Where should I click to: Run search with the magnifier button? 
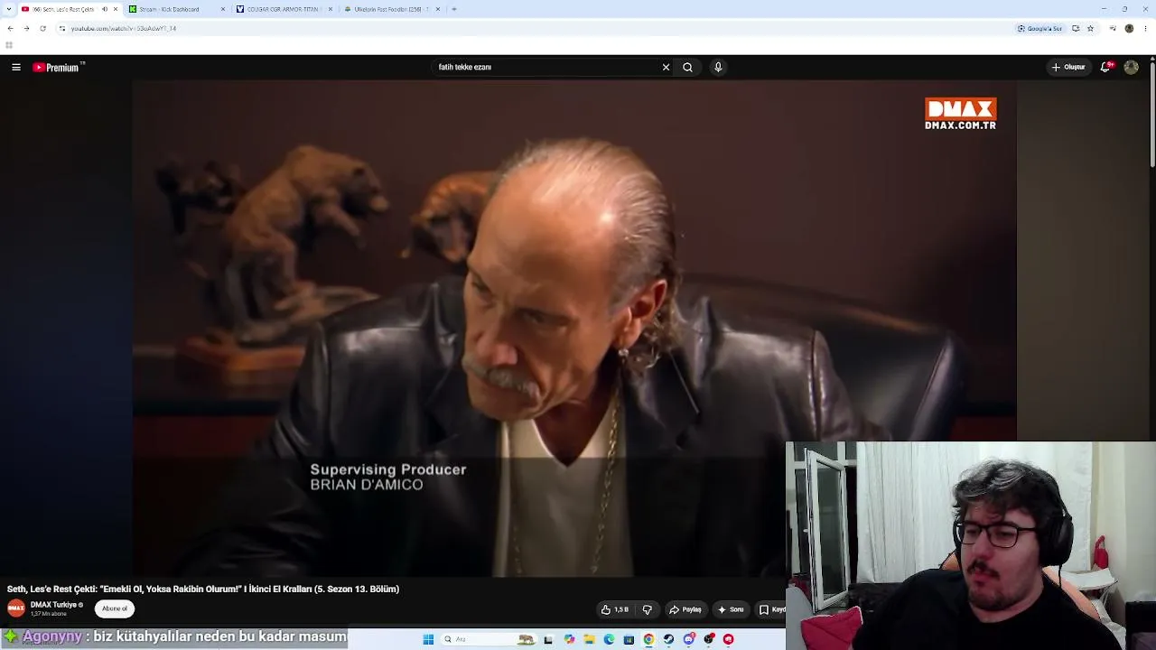click(x=687, y=67)
